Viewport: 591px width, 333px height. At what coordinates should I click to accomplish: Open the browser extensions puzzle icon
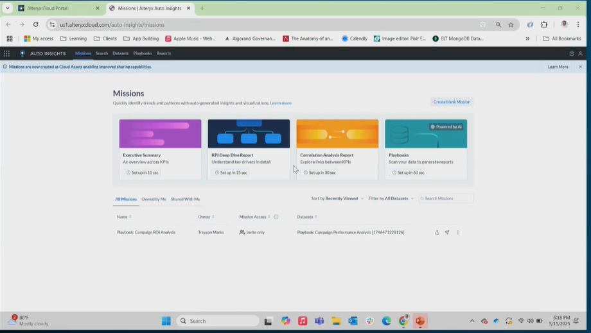[544, 24]
